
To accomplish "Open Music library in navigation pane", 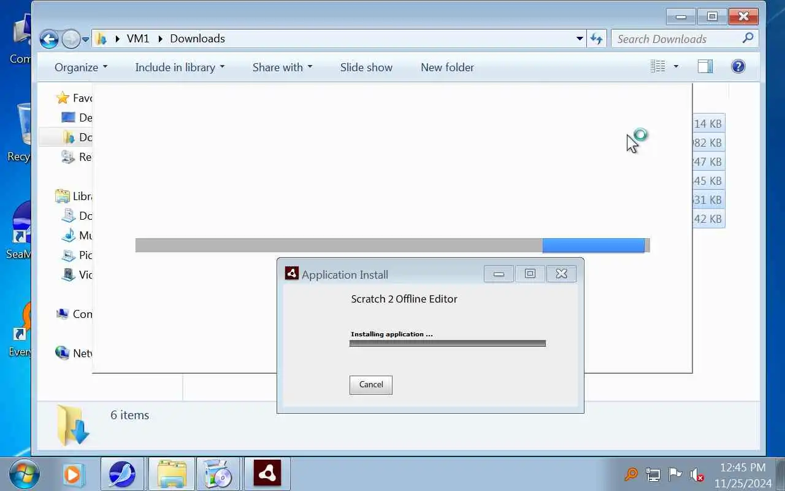I will point(77,236).
